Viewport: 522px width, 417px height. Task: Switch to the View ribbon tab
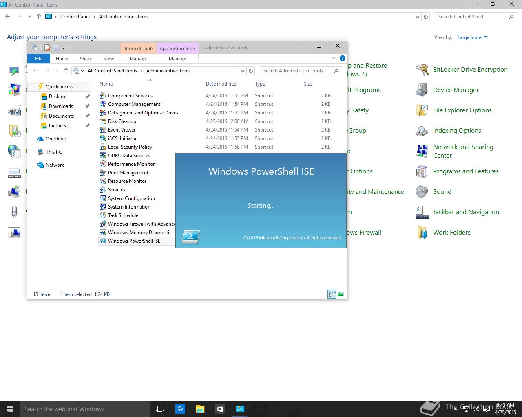point(108,59)
